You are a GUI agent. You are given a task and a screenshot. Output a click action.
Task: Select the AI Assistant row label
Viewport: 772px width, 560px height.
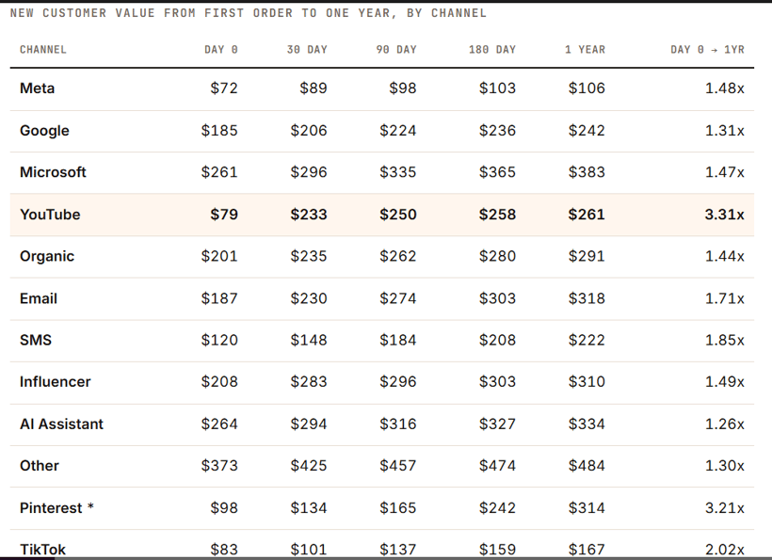[61, 424]
